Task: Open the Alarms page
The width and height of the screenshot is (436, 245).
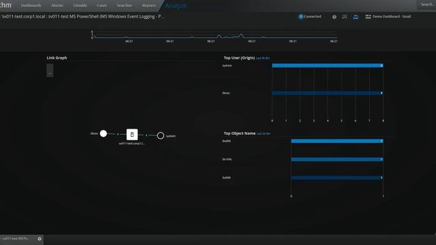Action: [57, 5]
